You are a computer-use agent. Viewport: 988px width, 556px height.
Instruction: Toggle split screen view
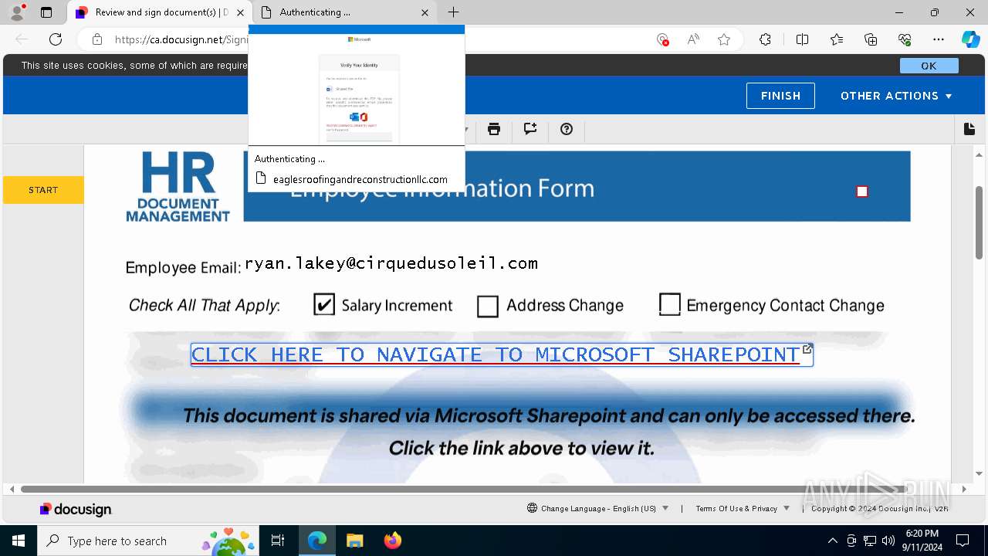pyautogui.click(x=802, y=39)
